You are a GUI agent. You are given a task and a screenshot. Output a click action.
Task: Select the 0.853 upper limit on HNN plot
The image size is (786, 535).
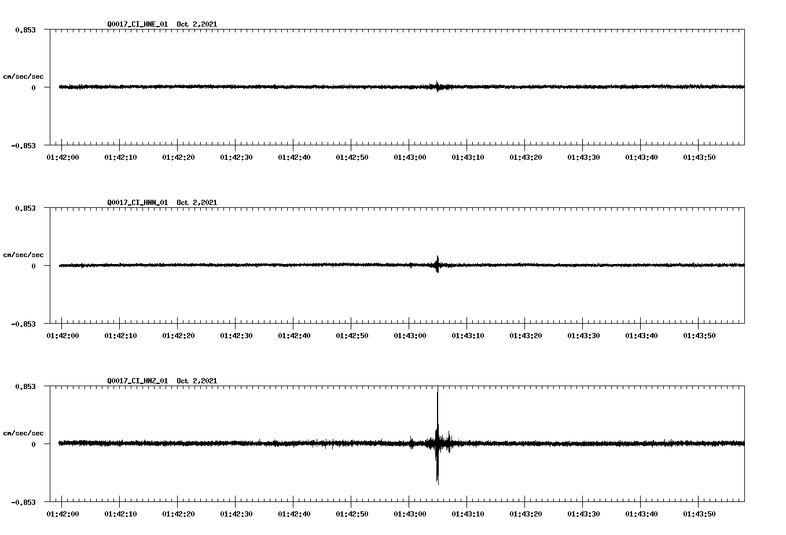(25, 208)
